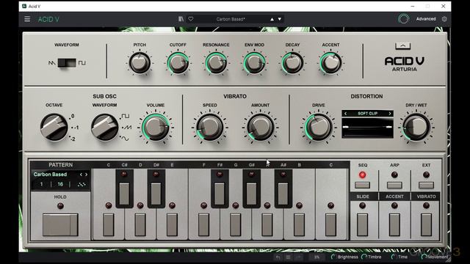This screenshot has height=264, width=470.
Task: Click the Movement macro knob
Action: coord(424,257)
